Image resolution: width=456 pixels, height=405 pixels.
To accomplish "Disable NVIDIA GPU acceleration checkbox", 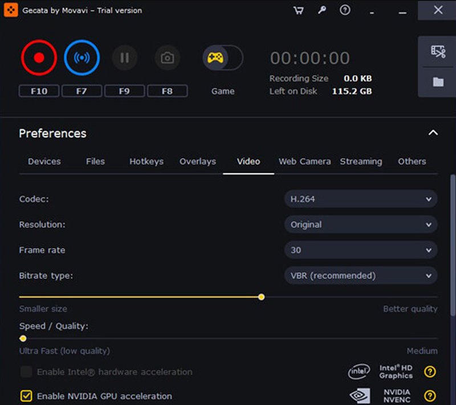I will pyautogui.click(x=26, y=396).
